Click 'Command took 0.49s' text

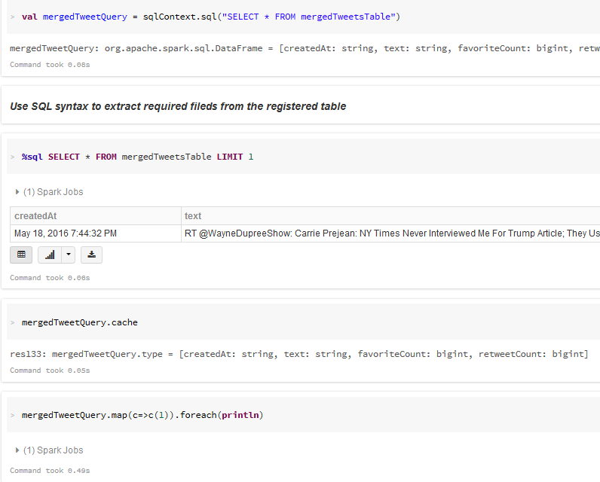point(50,471)
